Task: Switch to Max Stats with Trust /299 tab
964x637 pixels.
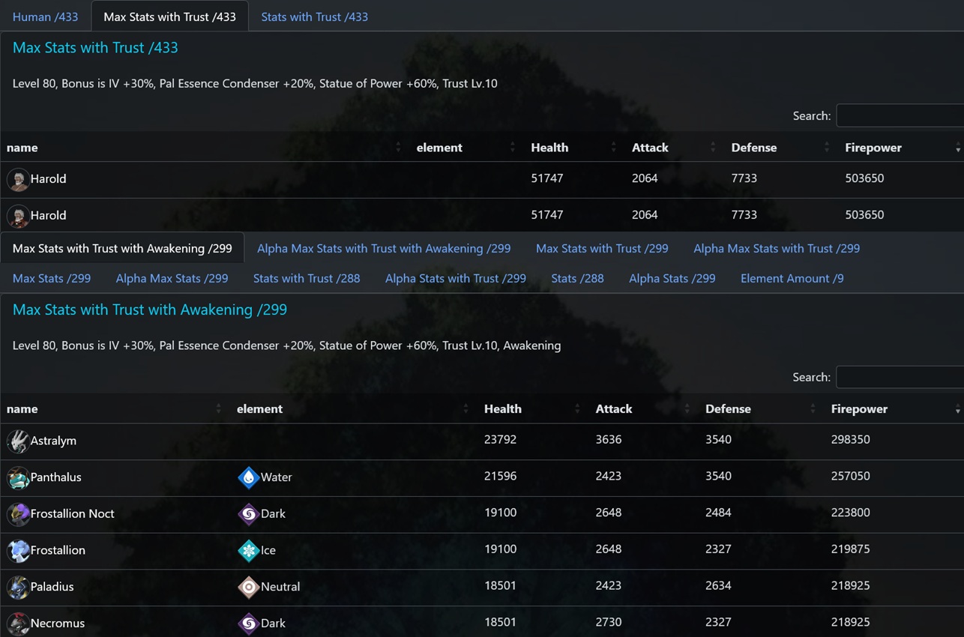Action: 602,248
